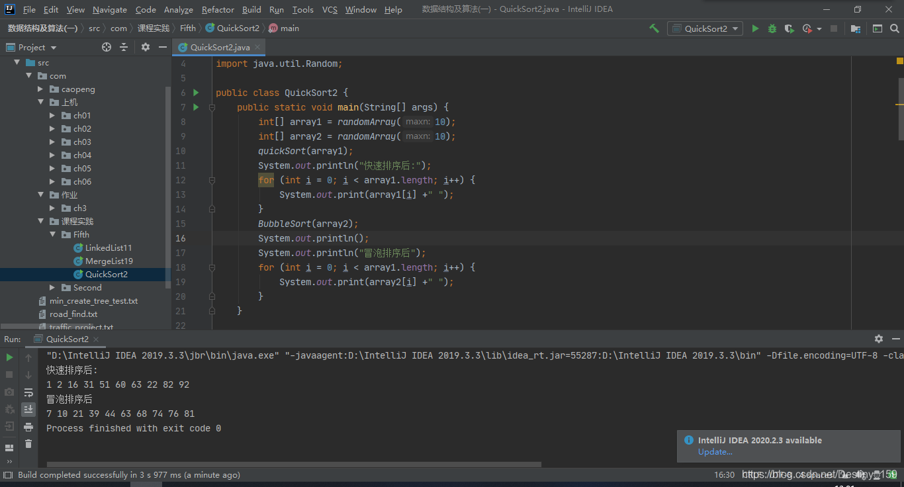Click the Select Opened File target icon
Viewport: 904px width, 487px height.
click(107, 47)
